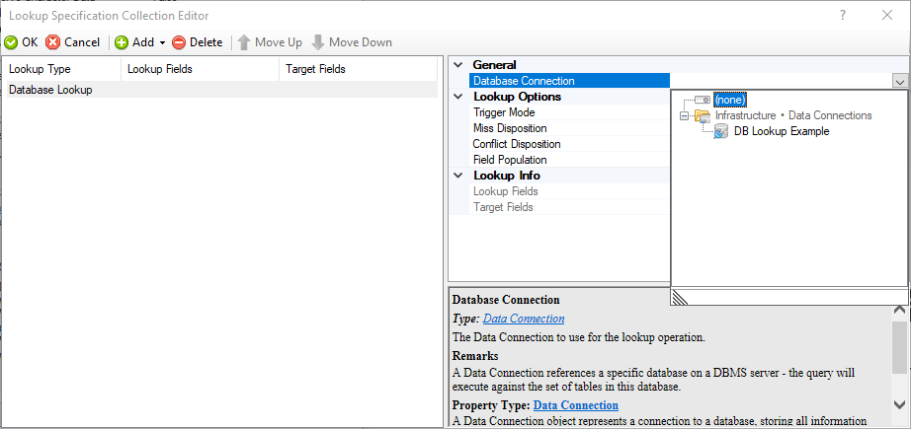Collapse the Infrastructure tree node

pyautogui.click(x=683, y=115)
